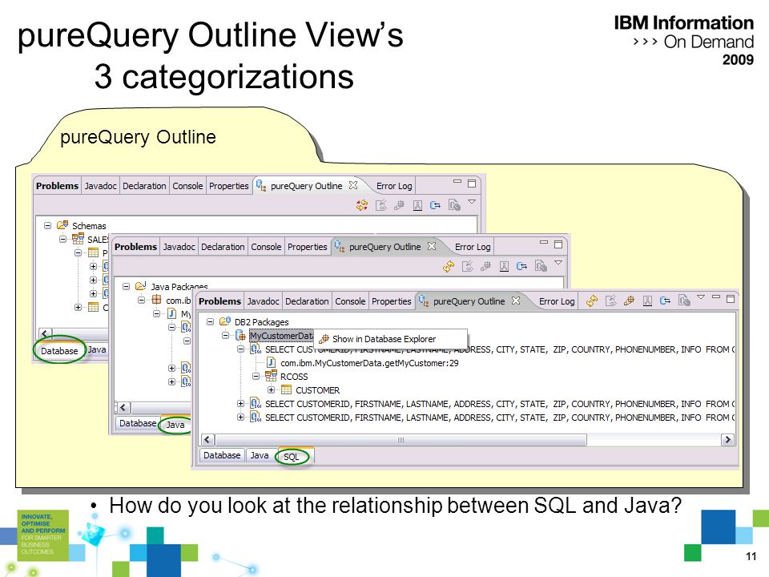Open pureQuery Outline tab in Schemas window

click(306, 186)
